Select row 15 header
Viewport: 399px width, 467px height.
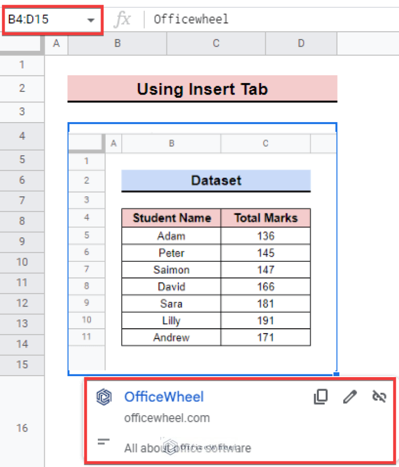[22, 364]
